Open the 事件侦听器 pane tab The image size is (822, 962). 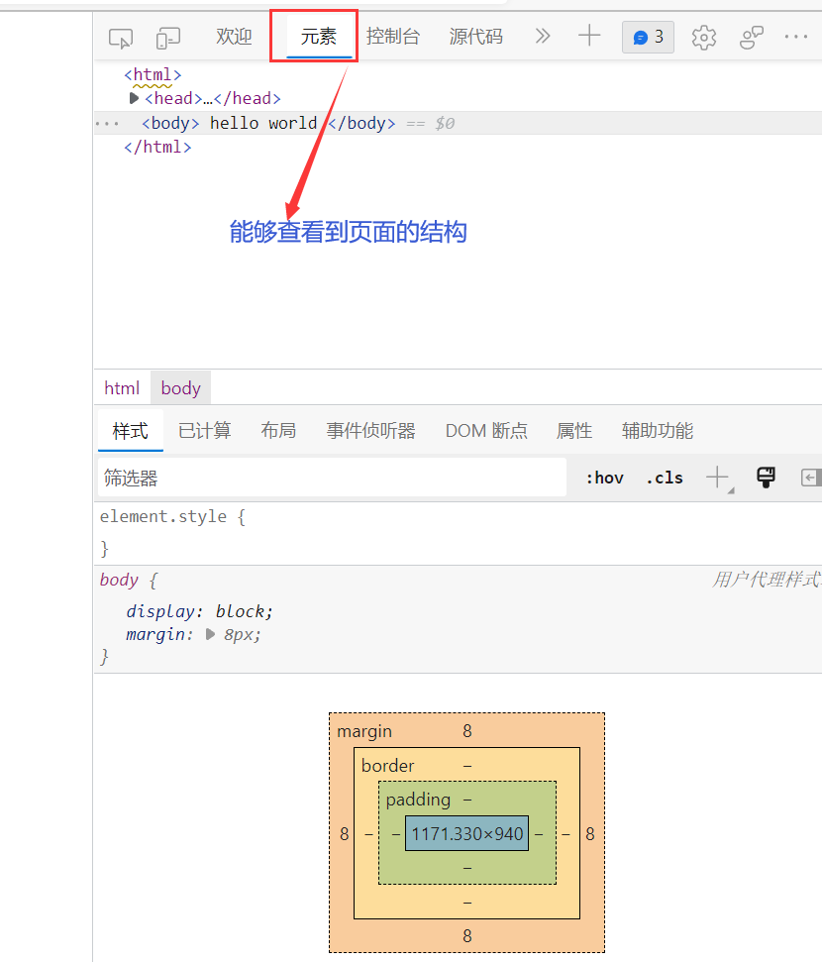(x=370, y=431)
